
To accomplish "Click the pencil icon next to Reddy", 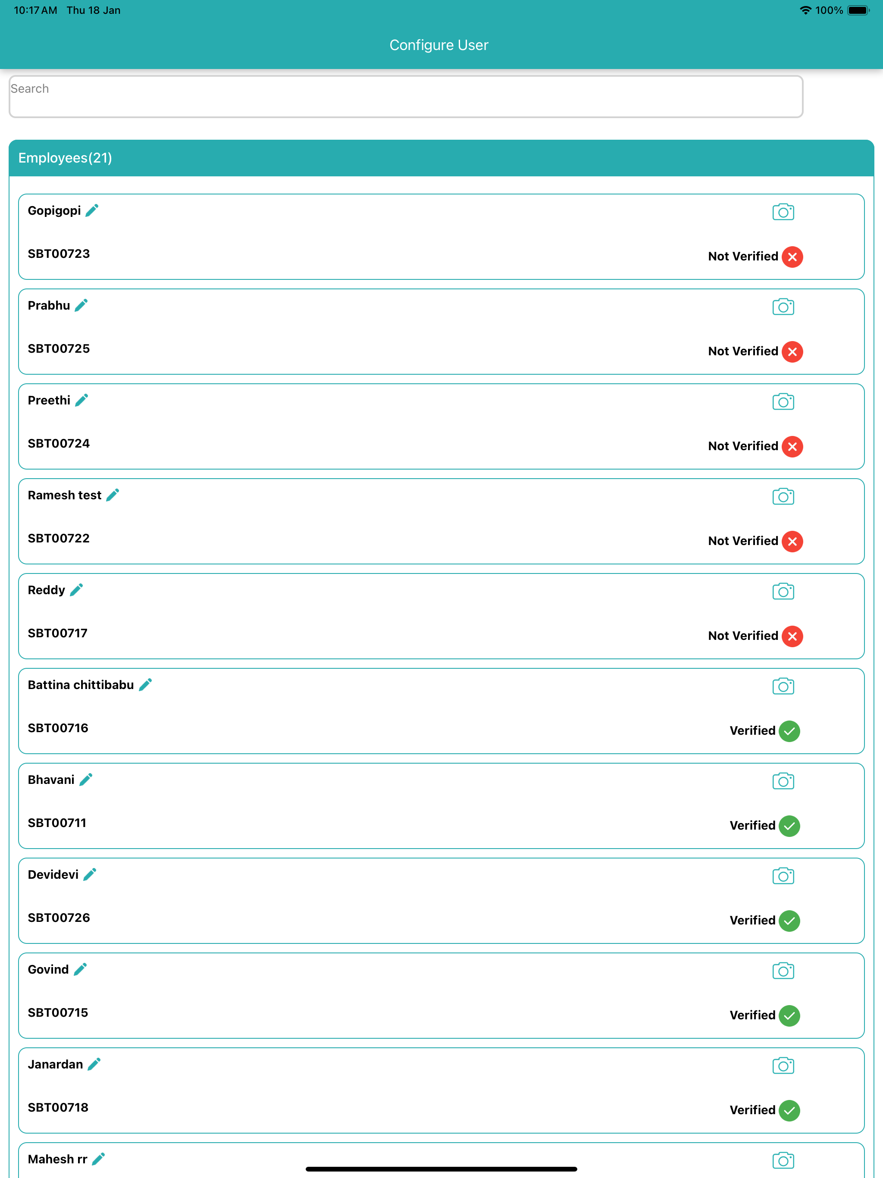I will (x=76, y=589).
